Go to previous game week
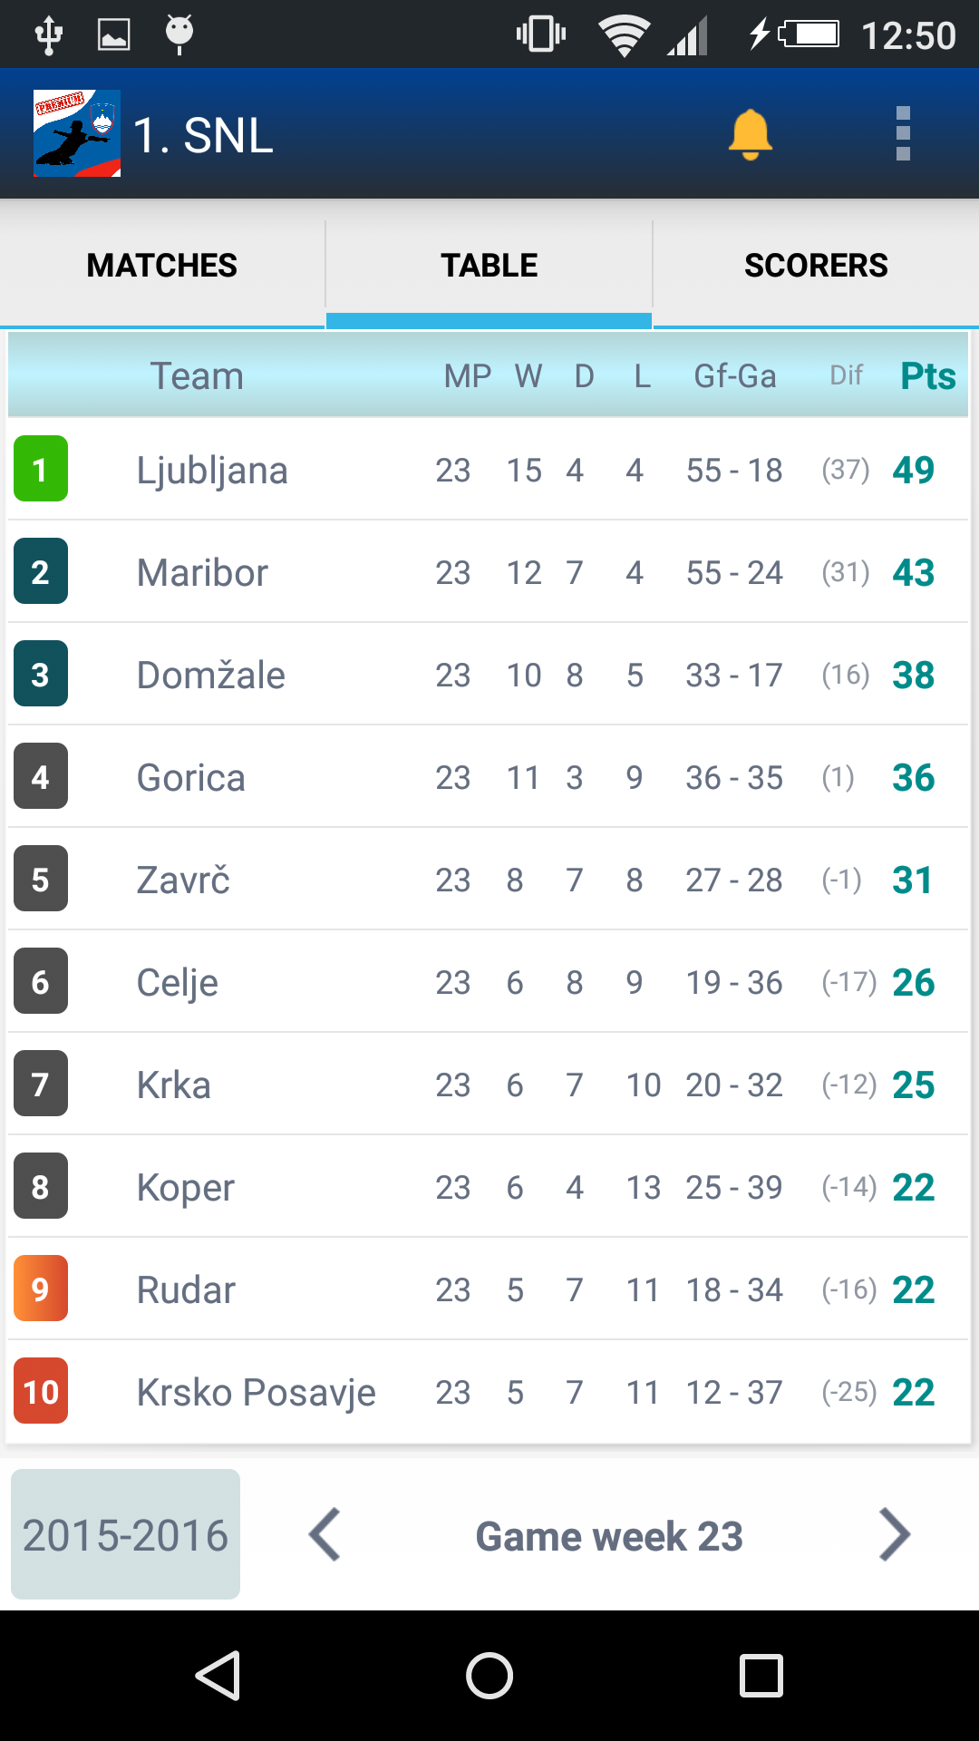The height and width of the screenshot is (1741, 979). [326, 1534]
